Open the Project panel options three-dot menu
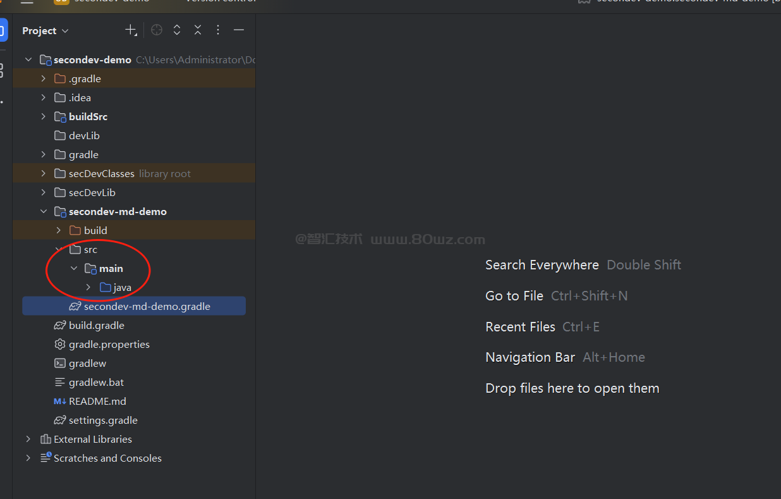The height and width of the screenshot is (499, 781). [218, 30]
